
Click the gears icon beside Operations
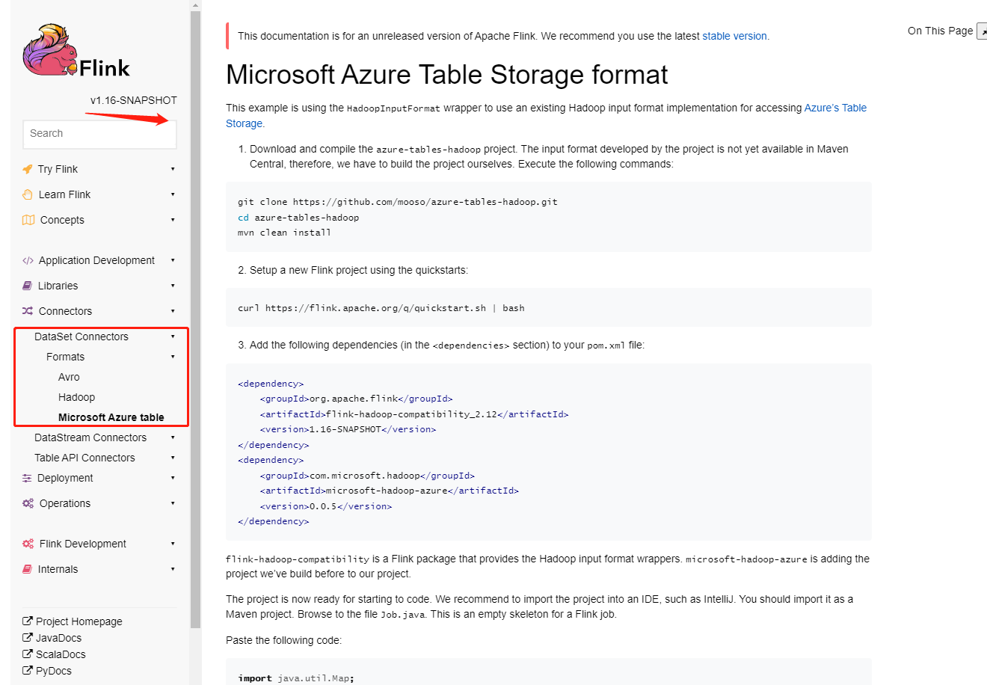(28, 503)
